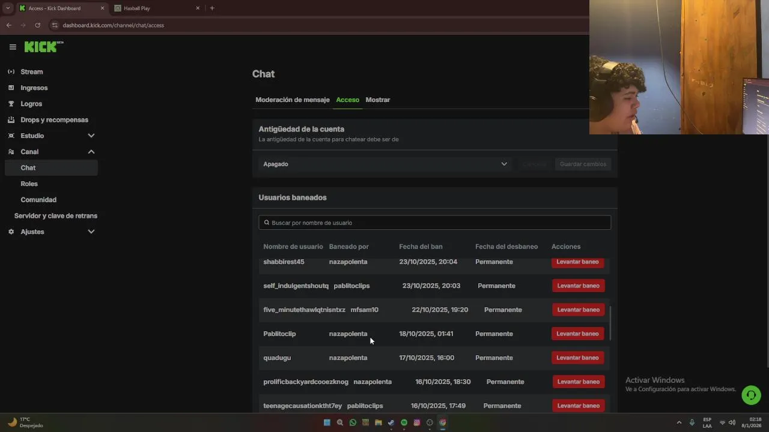Open the hamburger menu beside the Kick logo
Image resolution: width=769 pixels, height=432 pixels.
13,47
